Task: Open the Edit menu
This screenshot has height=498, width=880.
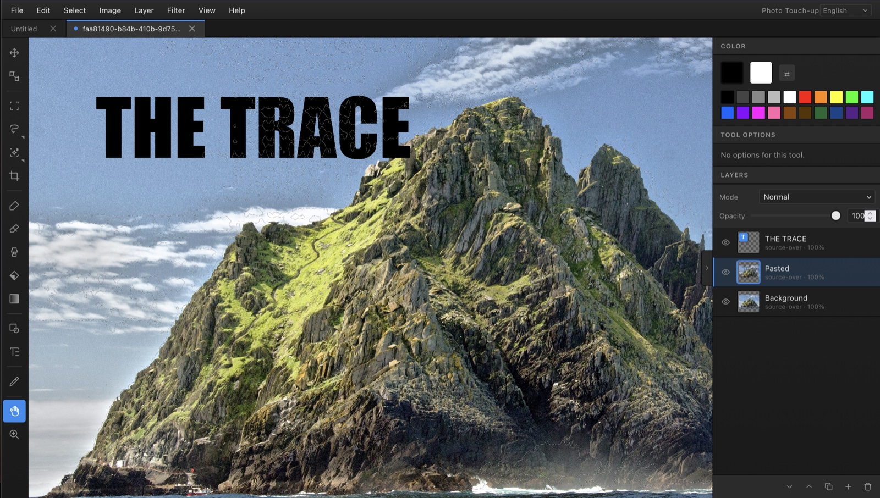Action: pos(43,10)
